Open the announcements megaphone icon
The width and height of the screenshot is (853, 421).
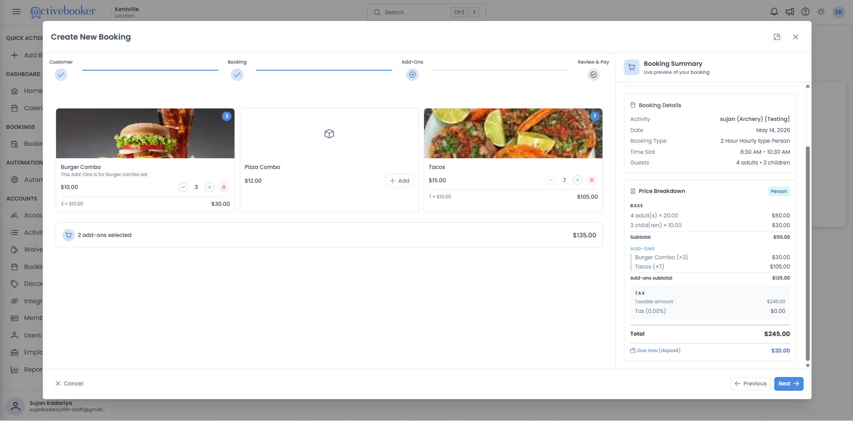(790, 12)
